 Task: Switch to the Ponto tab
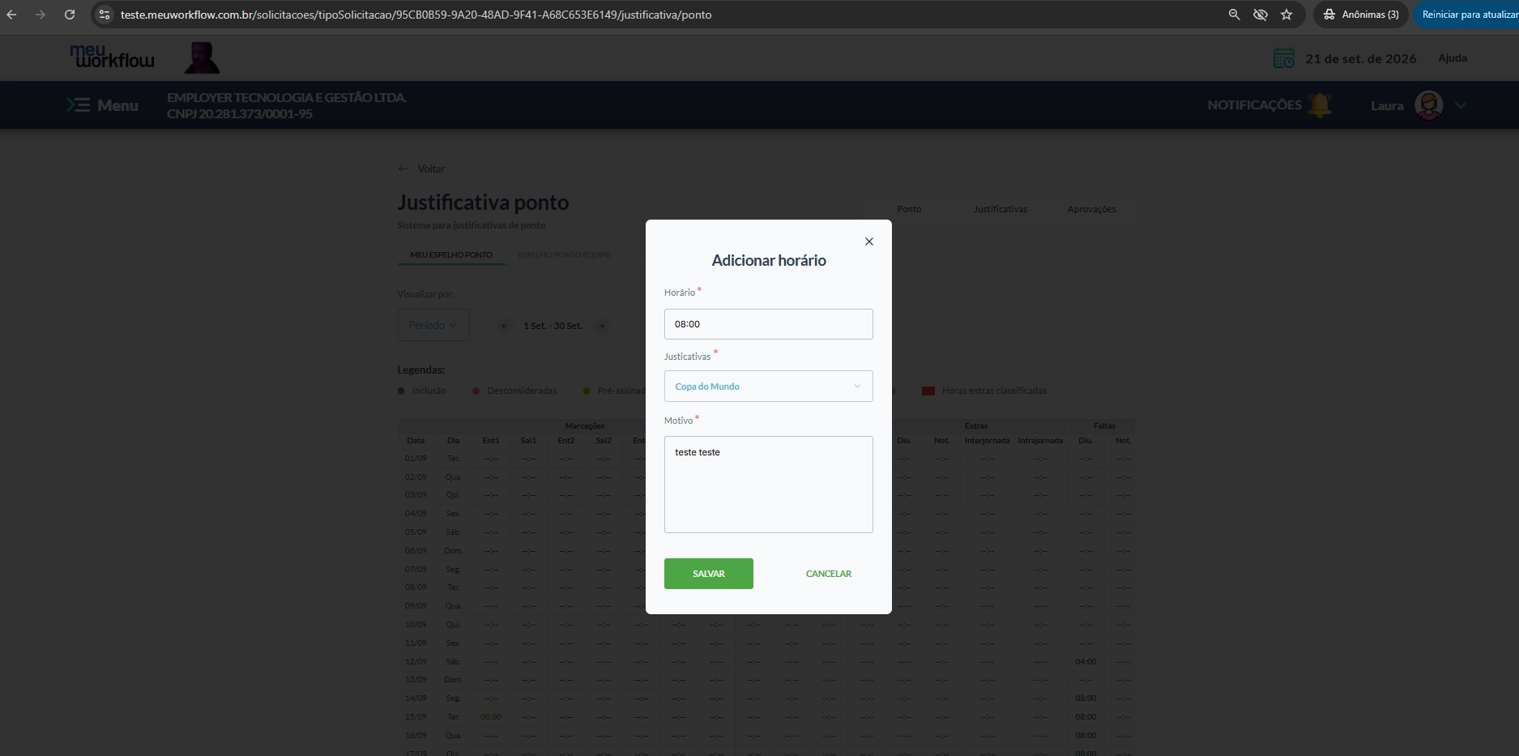[909, 209]
